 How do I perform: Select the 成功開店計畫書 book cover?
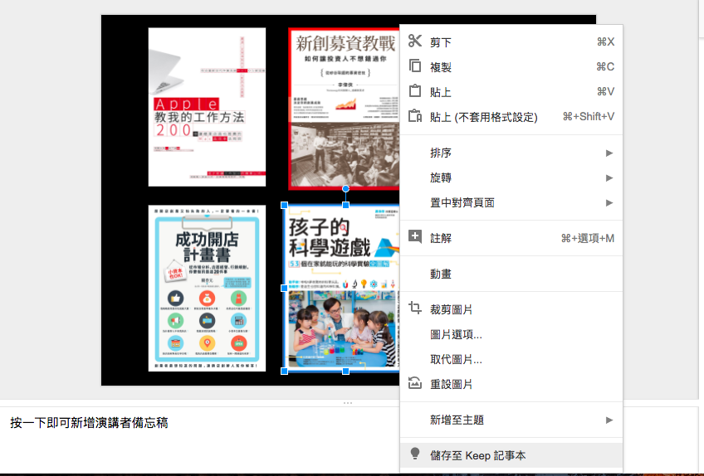[207, 288]
